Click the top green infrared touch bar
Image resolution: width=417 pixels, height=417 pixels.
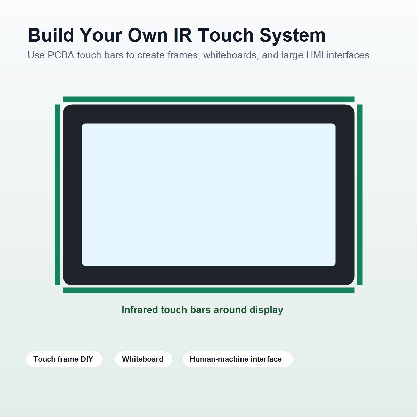click(208, 99)
